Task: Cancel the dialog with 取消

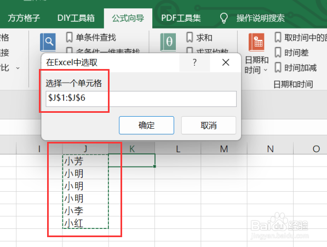Action: [x=209, y=125]
